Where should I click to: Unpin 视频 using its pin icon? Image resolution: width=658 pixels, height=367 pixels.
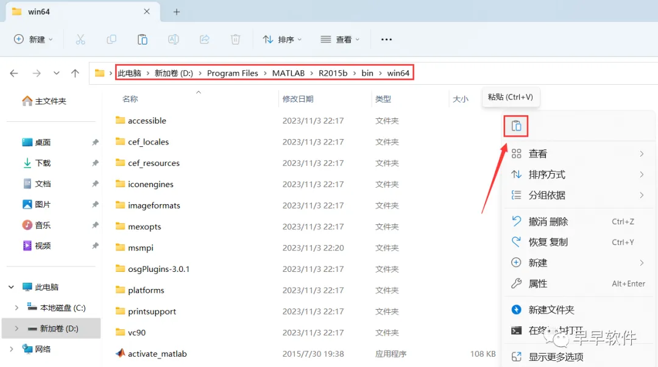click(95, 246)
